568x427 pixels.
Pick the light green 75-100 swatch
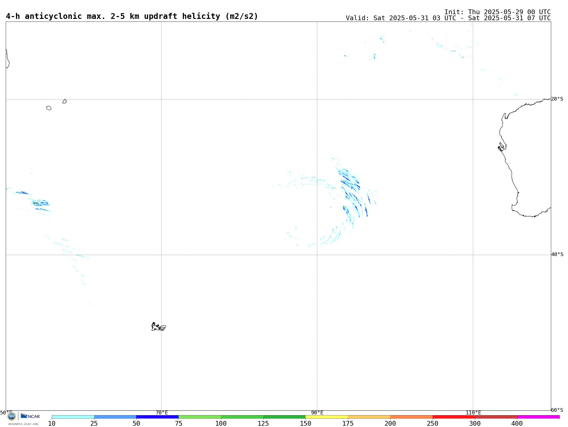click(200, 417)
